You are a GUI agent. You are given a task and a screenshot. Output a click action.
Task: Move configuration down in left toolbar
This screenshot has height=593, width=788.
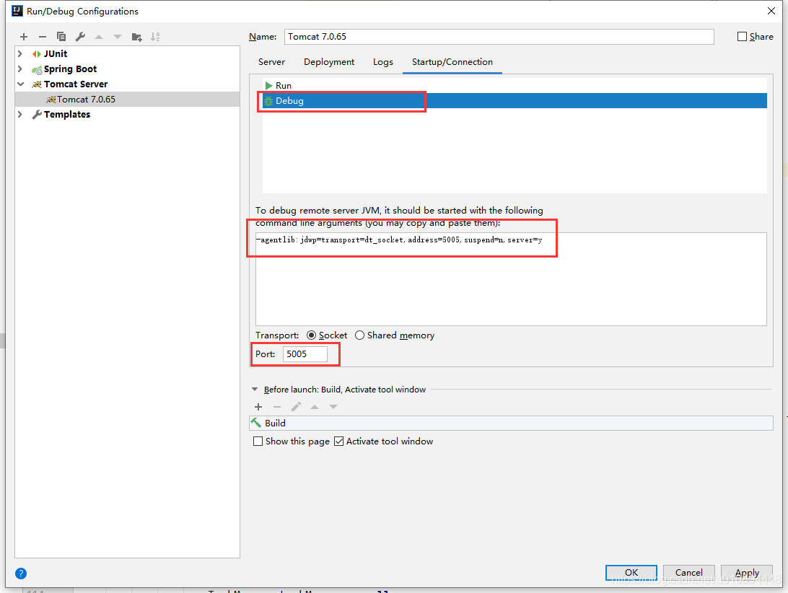(x=118, y=37)
